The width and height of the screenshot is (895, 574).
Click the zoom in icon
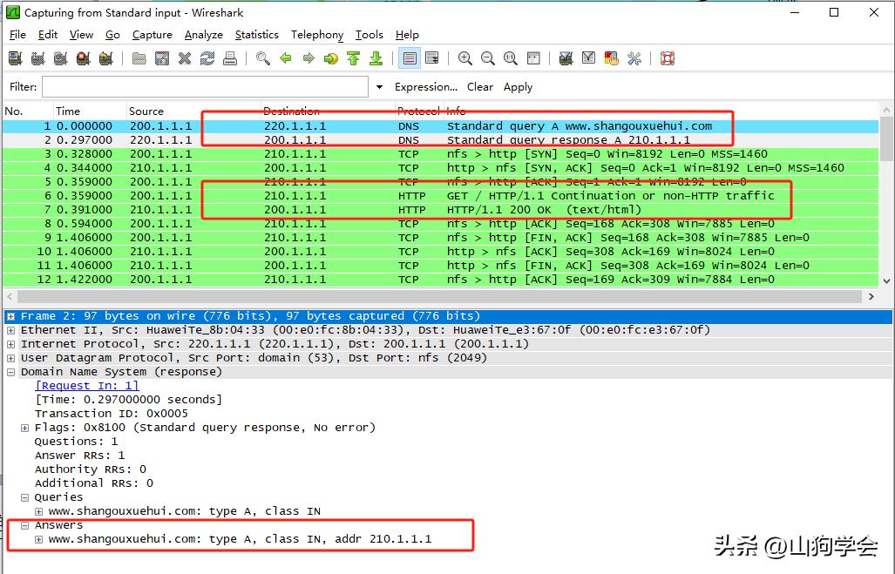[x=465, y=58]
